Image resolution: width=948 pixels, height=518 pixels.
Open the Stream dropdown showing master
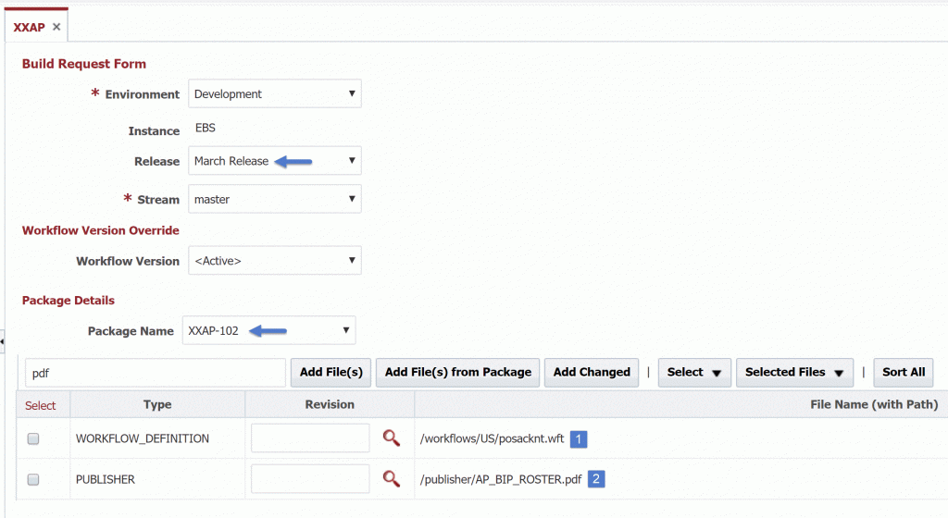[274, 199]
